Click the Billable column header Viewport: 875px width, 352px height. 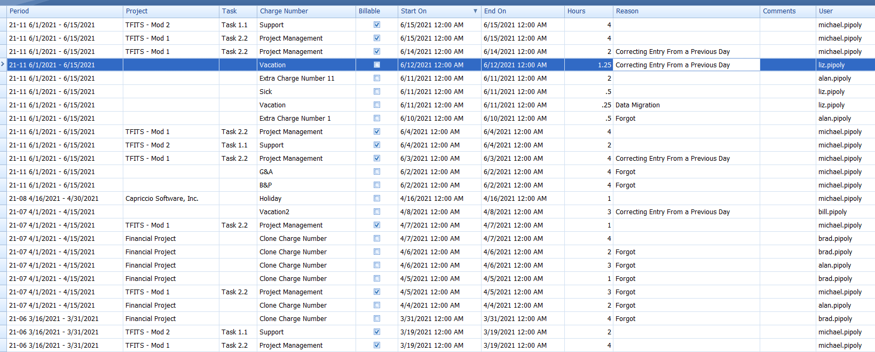click(377, 11)
